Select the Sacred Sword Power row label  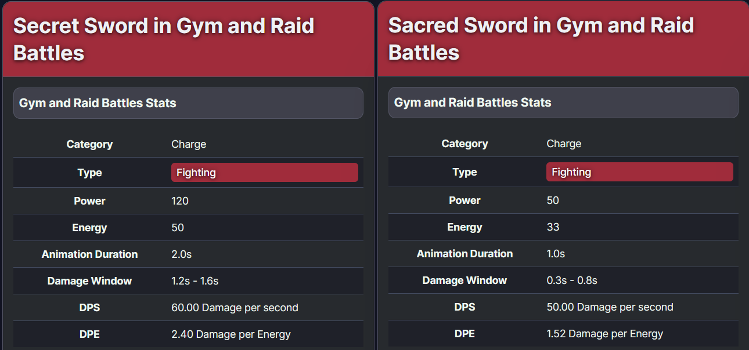tap(464, 200)
